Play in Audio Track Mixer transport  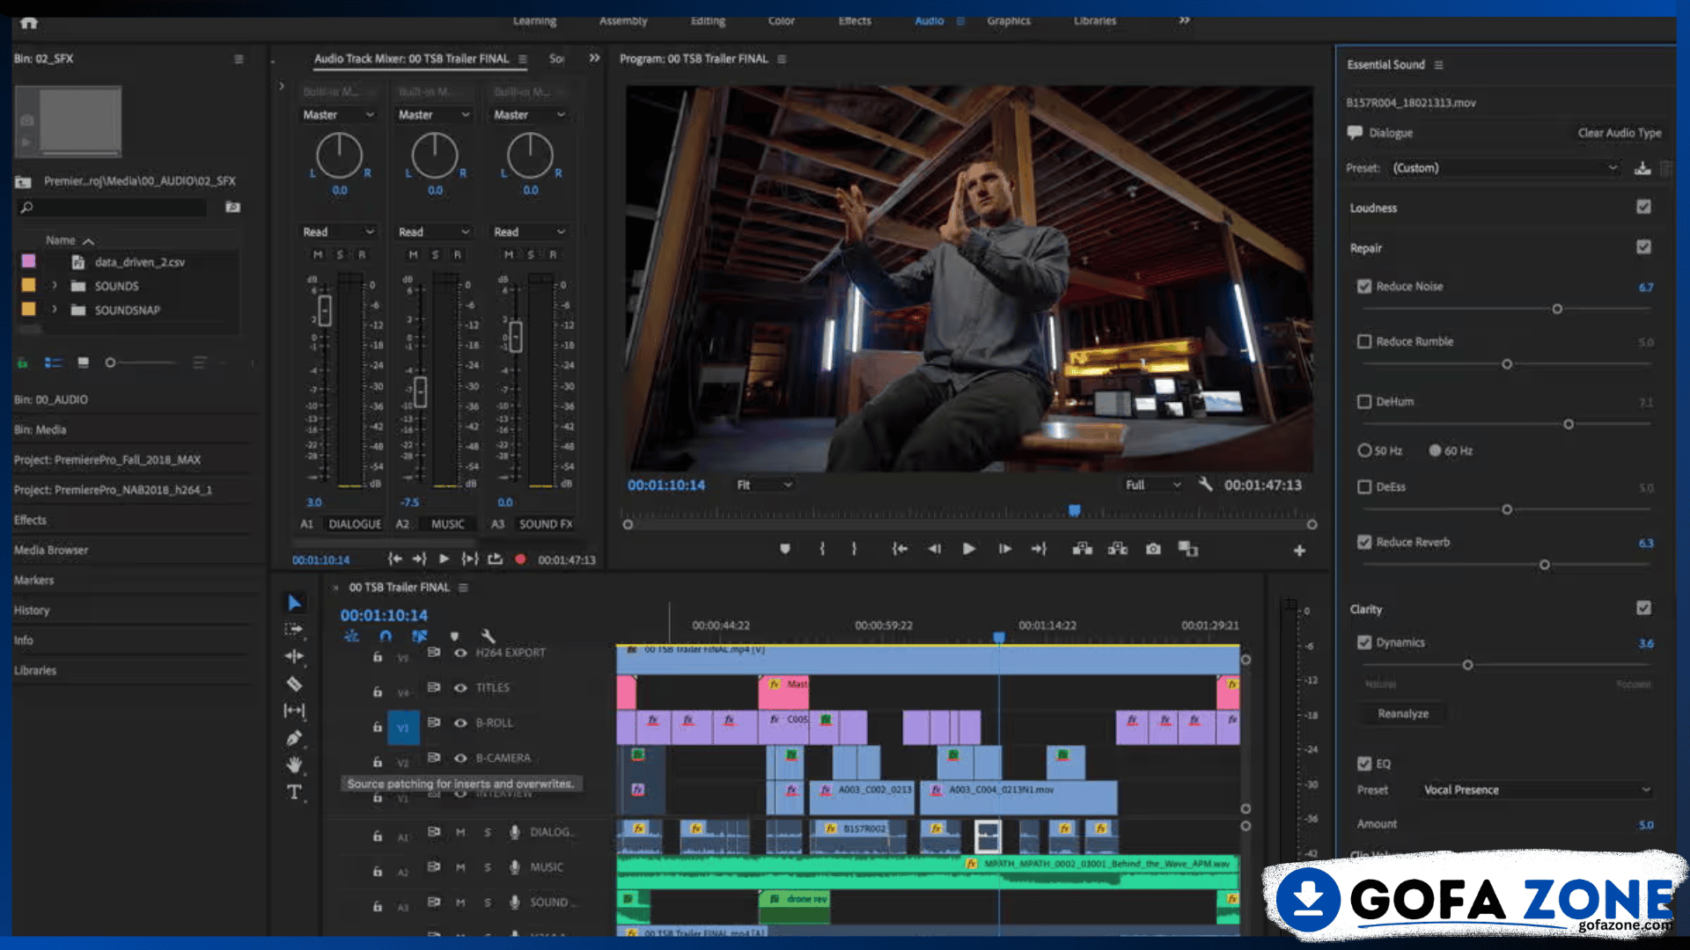[445, 559]
